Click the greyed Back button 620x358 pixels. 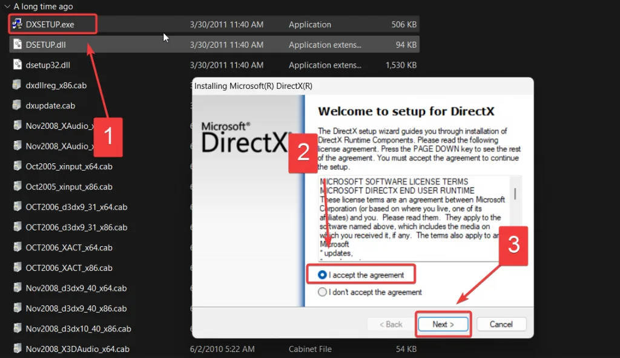pos(391,324)
